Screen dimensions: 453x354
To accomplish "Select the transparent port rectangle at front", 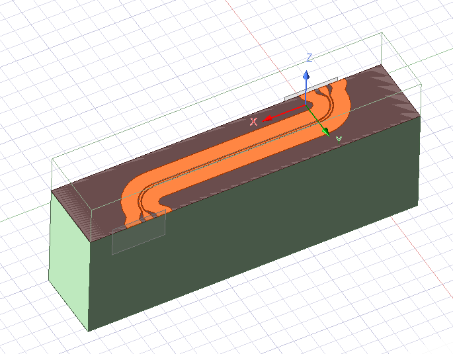I will (139, 232).
